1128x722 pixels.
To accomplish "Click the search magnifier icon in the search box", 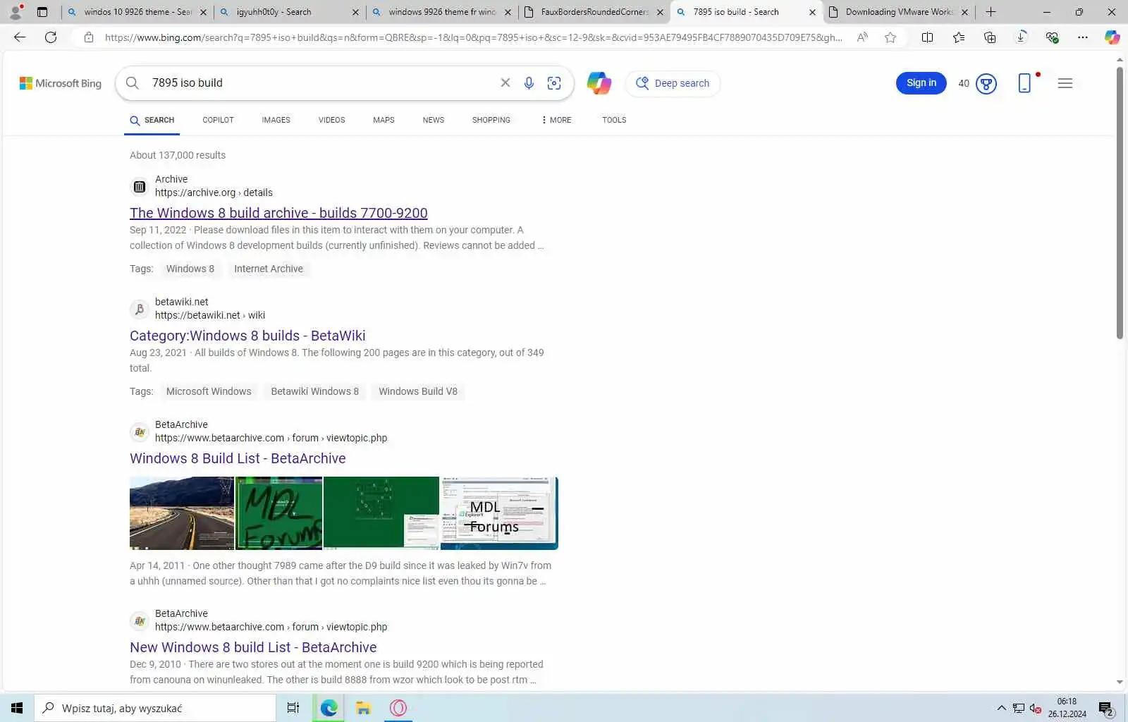I will pyautogui.click(x=132, y=82).
